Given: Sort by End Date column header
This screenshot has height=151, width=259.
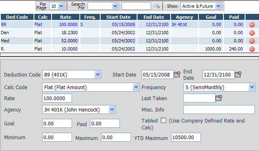Looking at the screenshot, I should tap(154, 17).
